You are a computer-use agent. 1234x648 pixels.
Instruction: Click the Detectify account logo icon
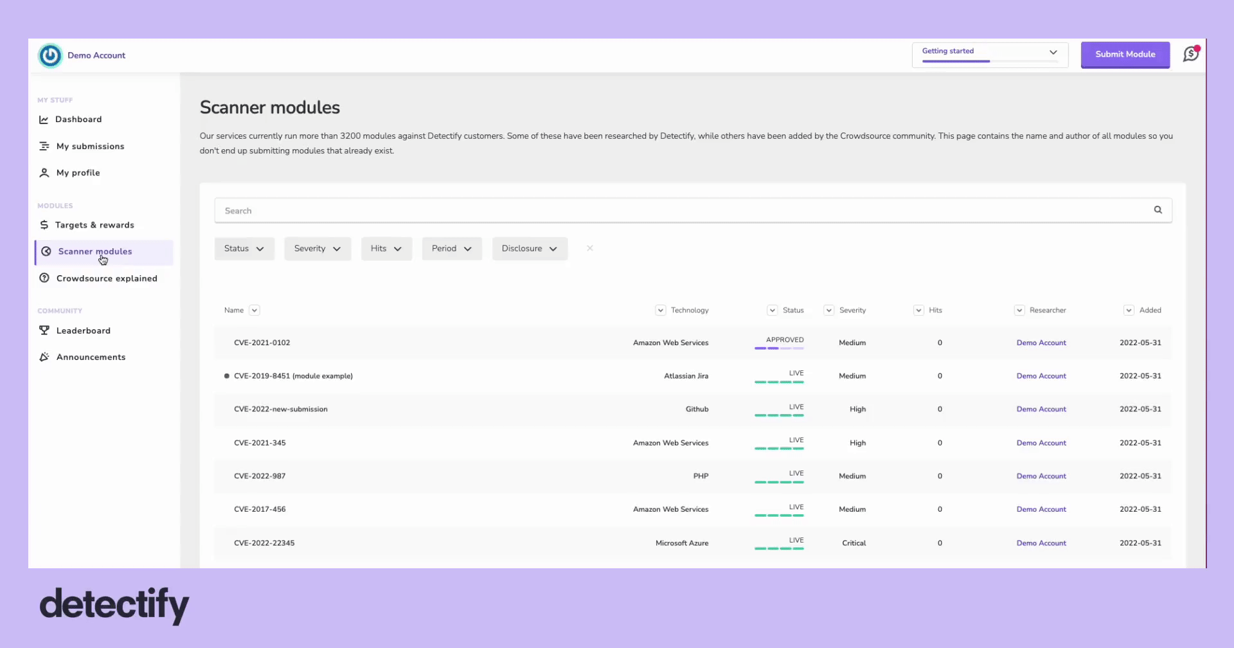(50, 55)
